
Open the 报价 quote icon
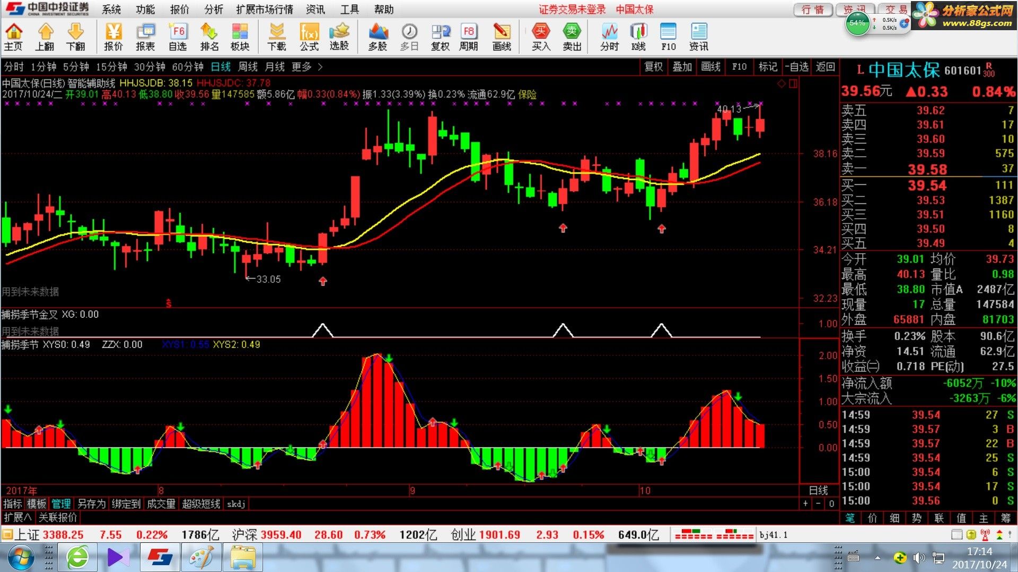click(x=113, y=37)
